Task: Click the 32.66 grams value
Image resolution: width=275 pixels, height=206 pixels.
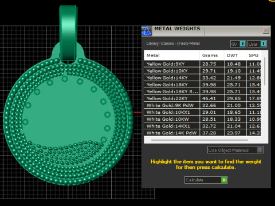Action: tap(209, 105)
